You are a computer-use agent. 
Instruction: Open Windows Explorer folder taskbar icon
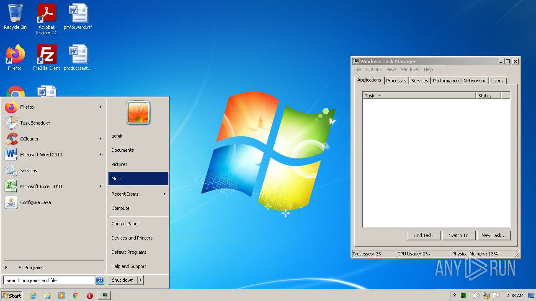47,296
